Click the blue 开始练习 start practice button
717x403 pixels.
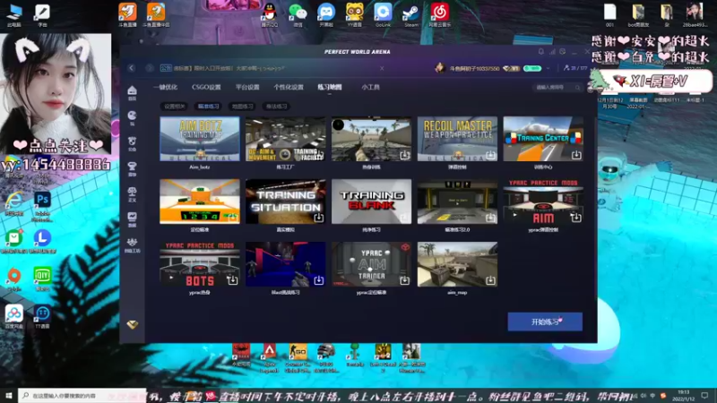click(x=545, y=322)
